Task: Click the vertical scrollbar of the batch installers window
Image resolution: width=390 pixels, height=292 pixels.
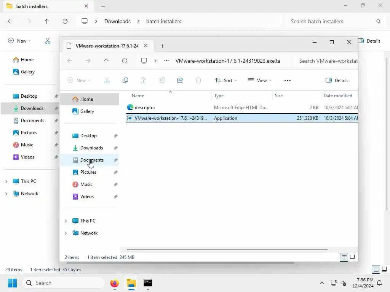Action: click(x=387, y=134)
